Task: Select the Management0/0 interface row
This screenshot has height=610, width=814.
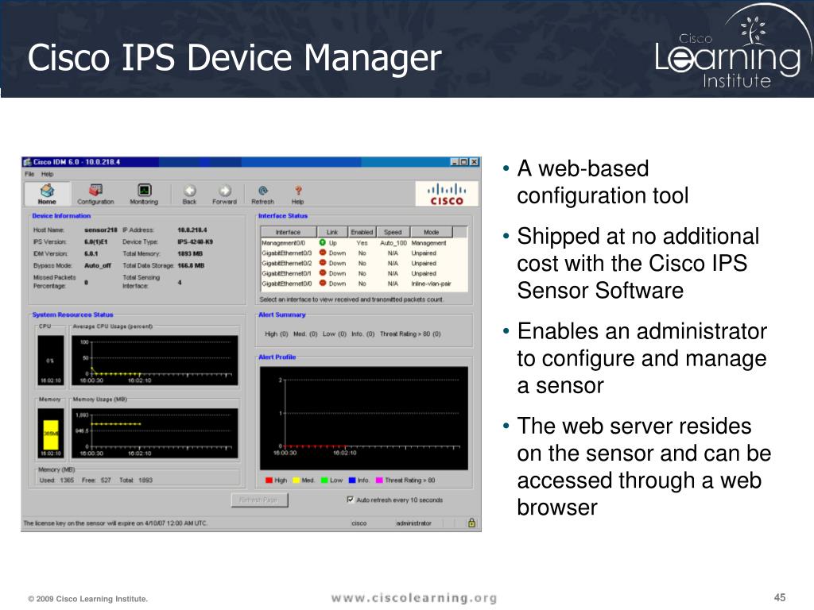Action: click(x=364, y=243)
